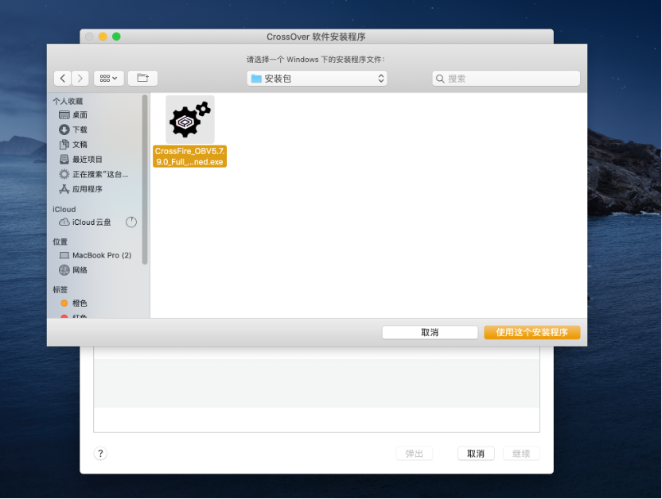
Task: Select iCloud 云盘 in the sidebar
Action: (92, 222)
